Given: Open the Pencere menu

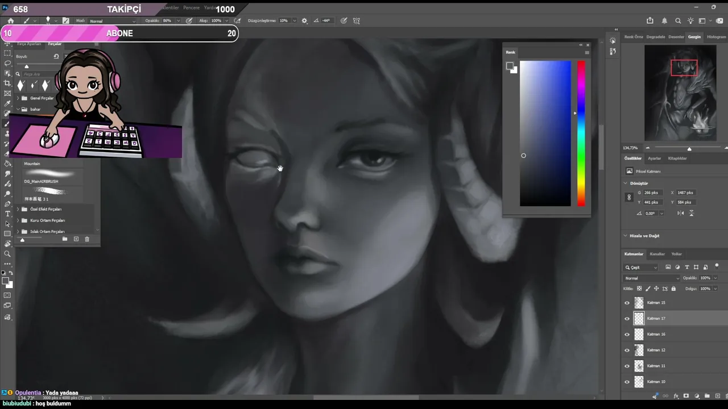Looking at the screenshot, I should click(191, 8).
